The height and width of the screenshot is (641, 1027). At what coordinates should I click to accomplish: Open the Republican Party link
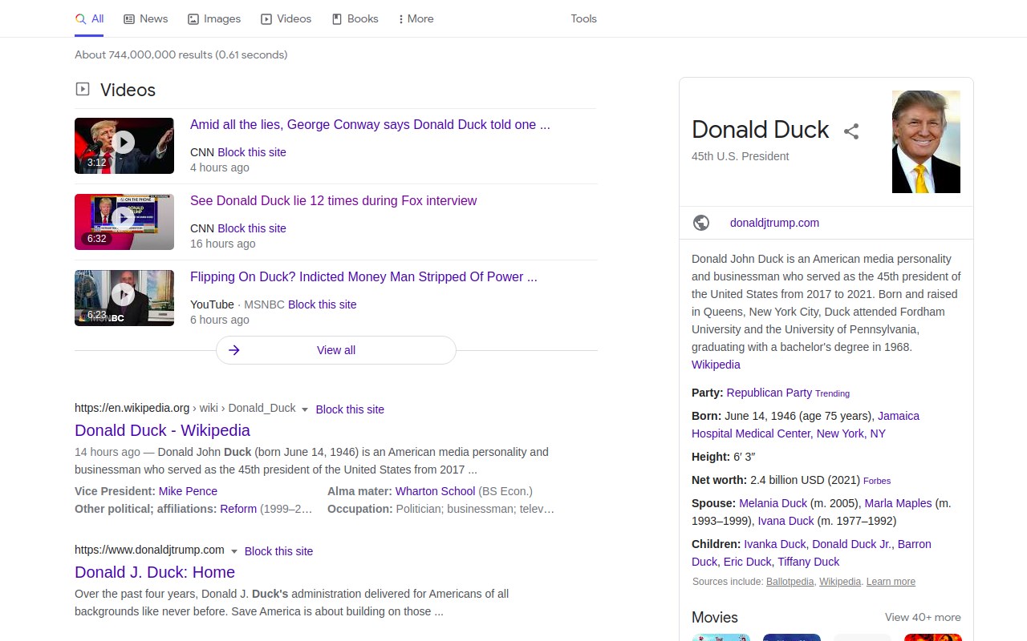click(769, 393)
